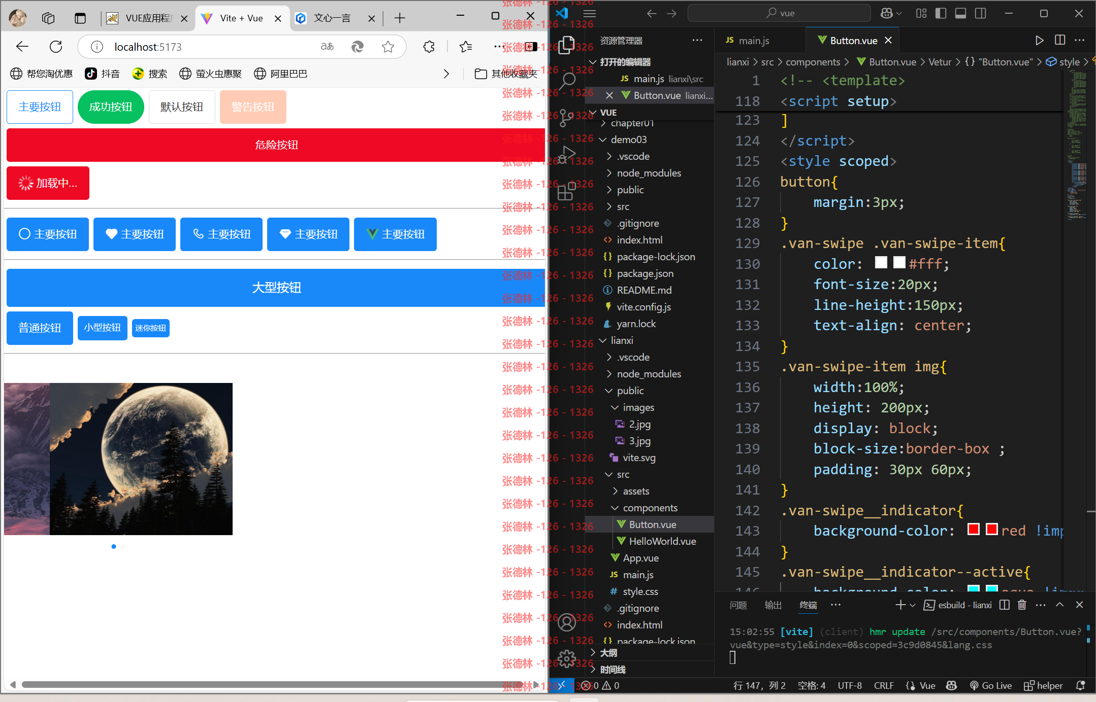The width and height of the screenshot is (1096, 702).
Task: Maximize the terminal panel with chevron up
Action: pyautogui.click(x=1059, y=605)
